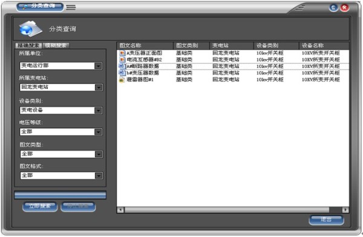
Task: Open the 设备类别 dropdown arrow
Action: pos(99,111)
